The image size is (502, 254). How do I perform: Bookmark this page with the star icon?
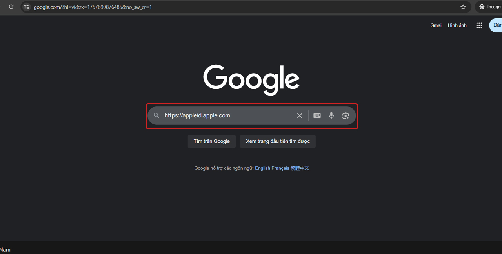click(x=463, y=7)
